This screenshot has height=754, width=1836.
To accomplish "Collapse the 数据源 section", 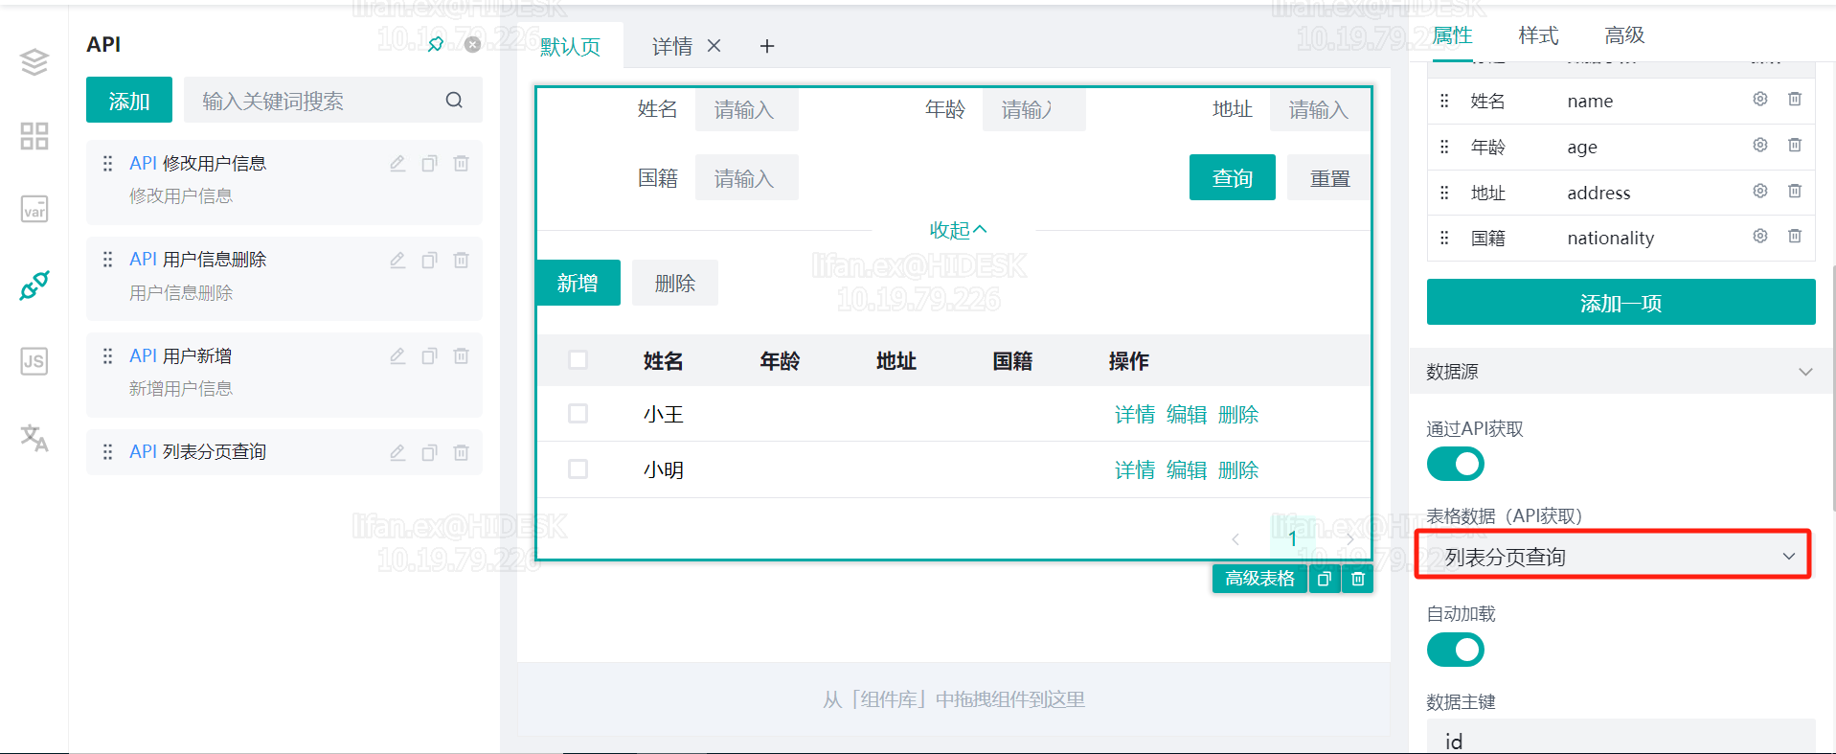I will pyautogui.click(x=1805, y=372).
